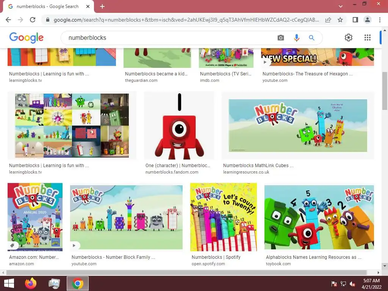Screen dimensions: 388x291
Task: Click the muted volume tray icon
Action: [x=352, y=284]
